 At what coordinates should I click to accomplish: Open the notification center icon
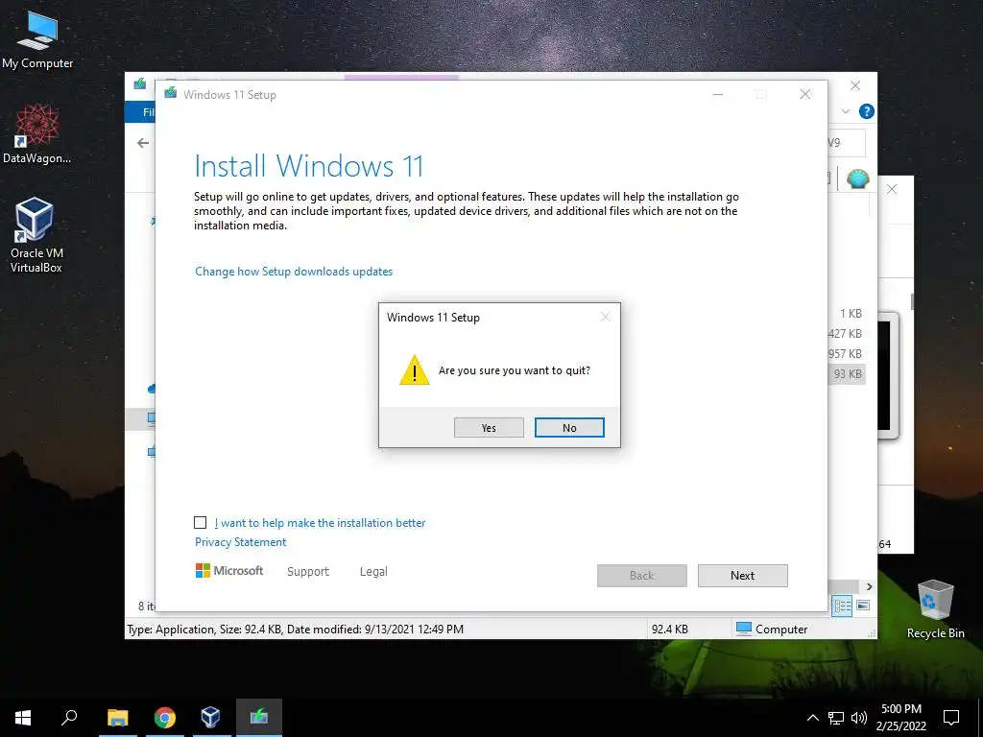(x=951, y=718)
